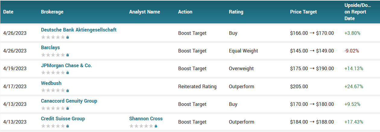The height and width of the screenshot is (132, 380).
Task: Open Deutsche Bank Aktiengesellschaft brokerage link
Action: [79, 30]
